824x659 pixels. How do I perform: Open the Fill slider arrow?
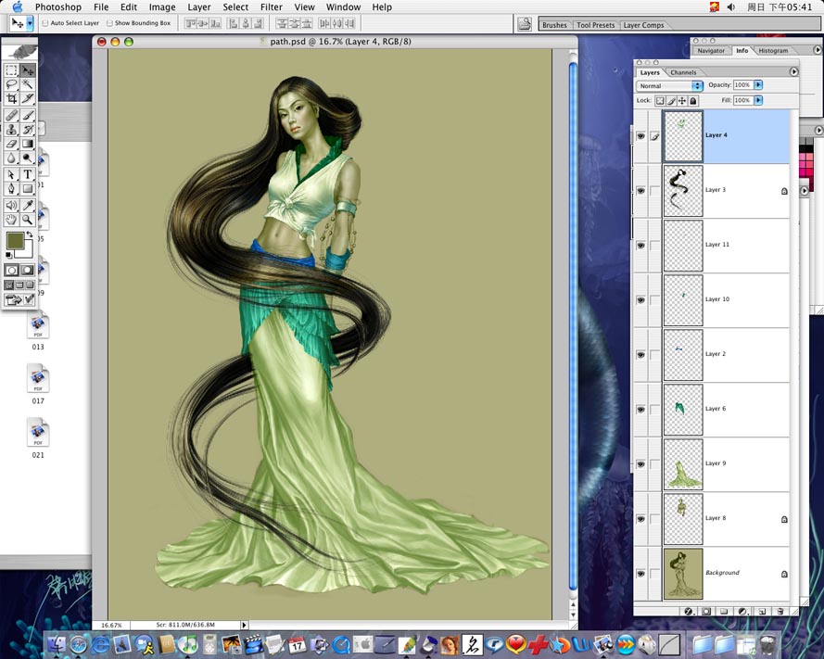point(758,100)
